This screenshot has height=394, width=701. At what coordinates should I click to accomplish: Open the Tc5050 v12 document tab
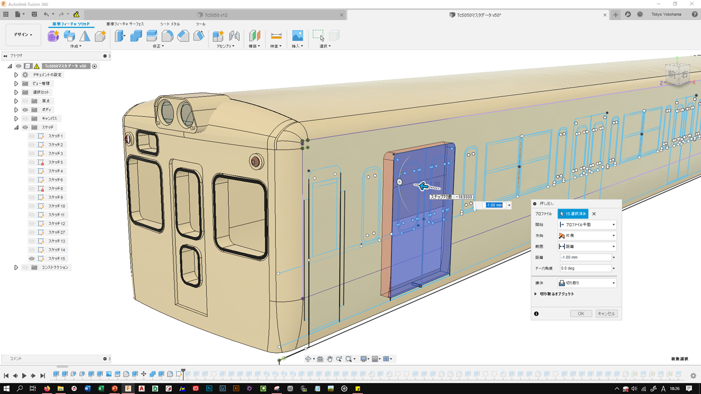(216, 15)
